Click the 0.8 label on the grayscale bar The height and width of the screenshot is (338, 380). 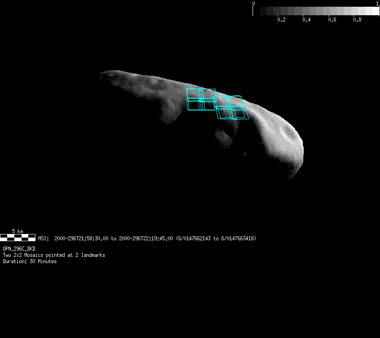click(357, 20)
